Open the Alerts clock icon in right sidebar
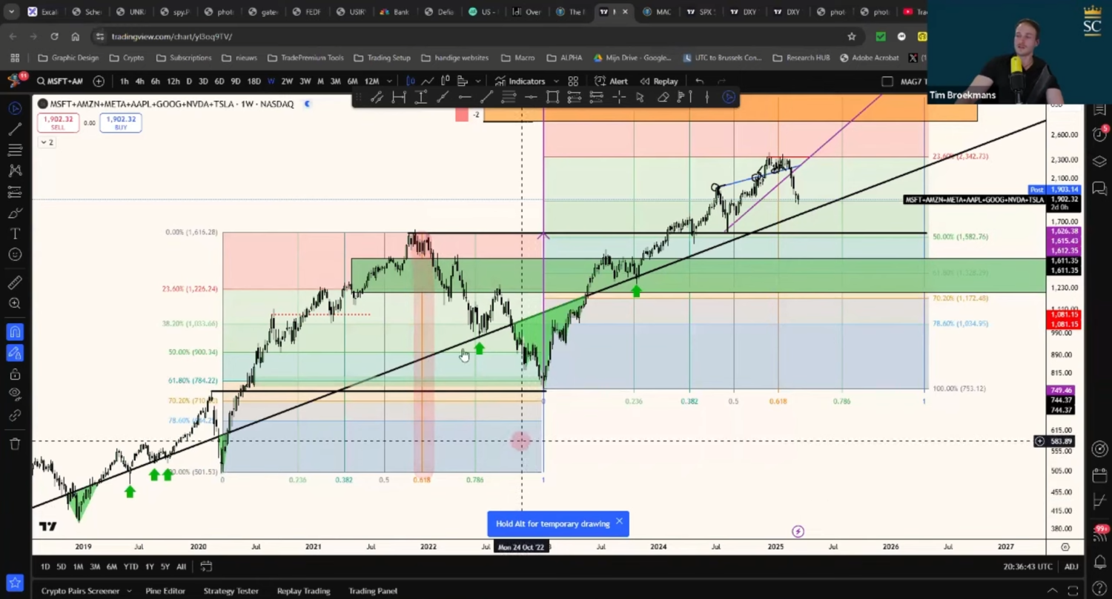The width and height of the screenshot is (1112, 599). click(x=1099, y=134)
